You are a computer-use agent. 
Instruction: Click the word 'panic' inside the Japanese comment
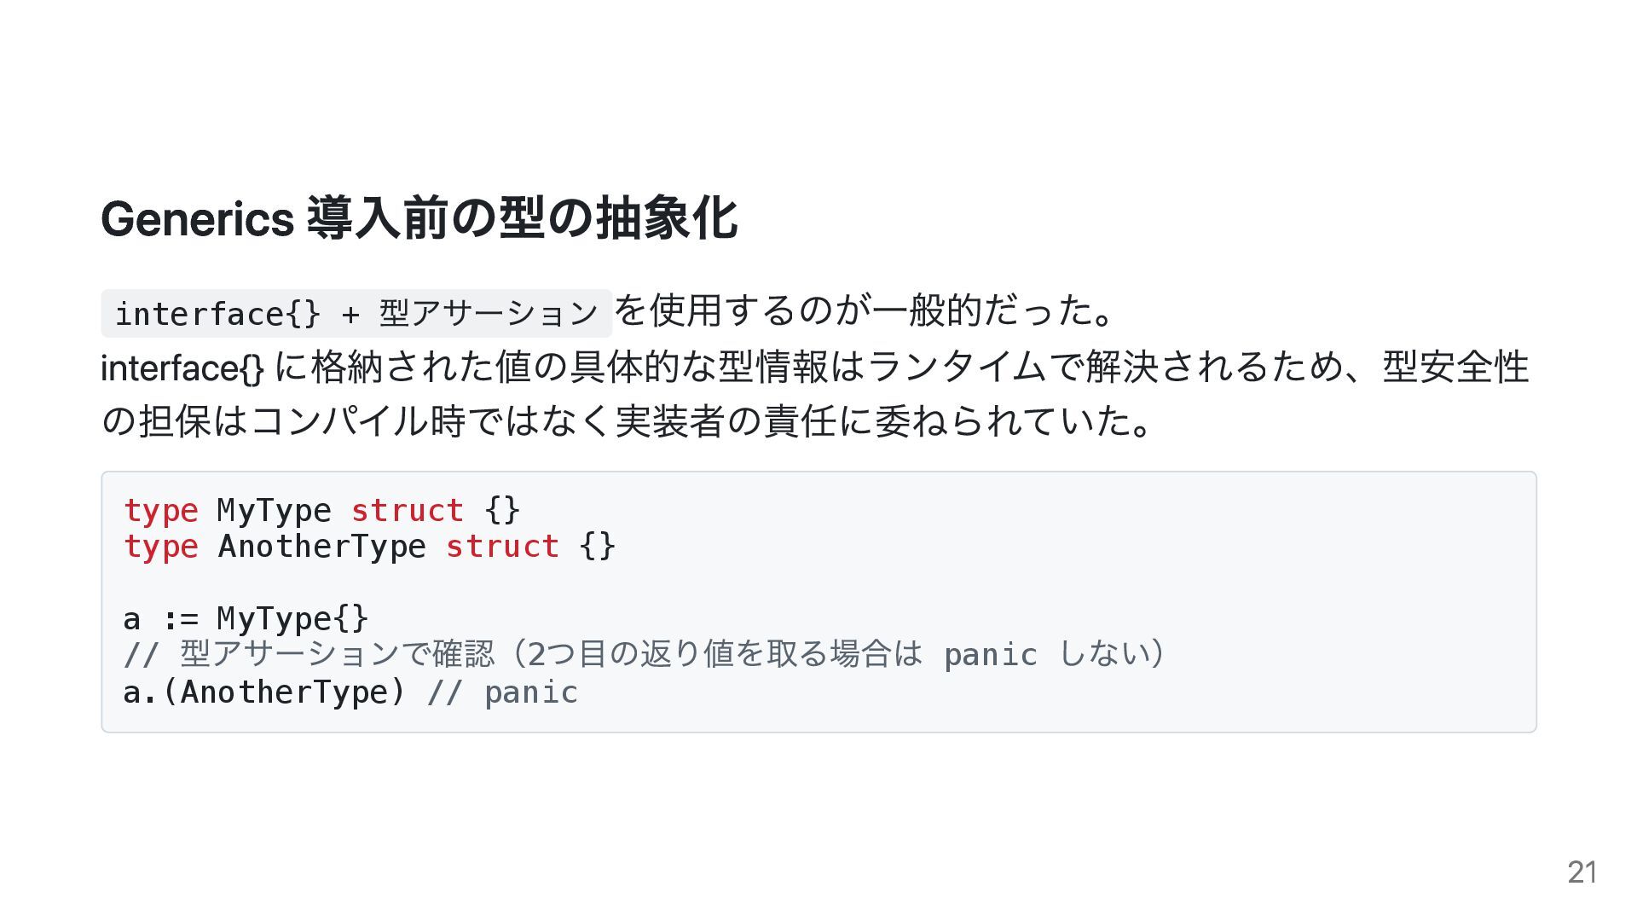coord(991,656)
